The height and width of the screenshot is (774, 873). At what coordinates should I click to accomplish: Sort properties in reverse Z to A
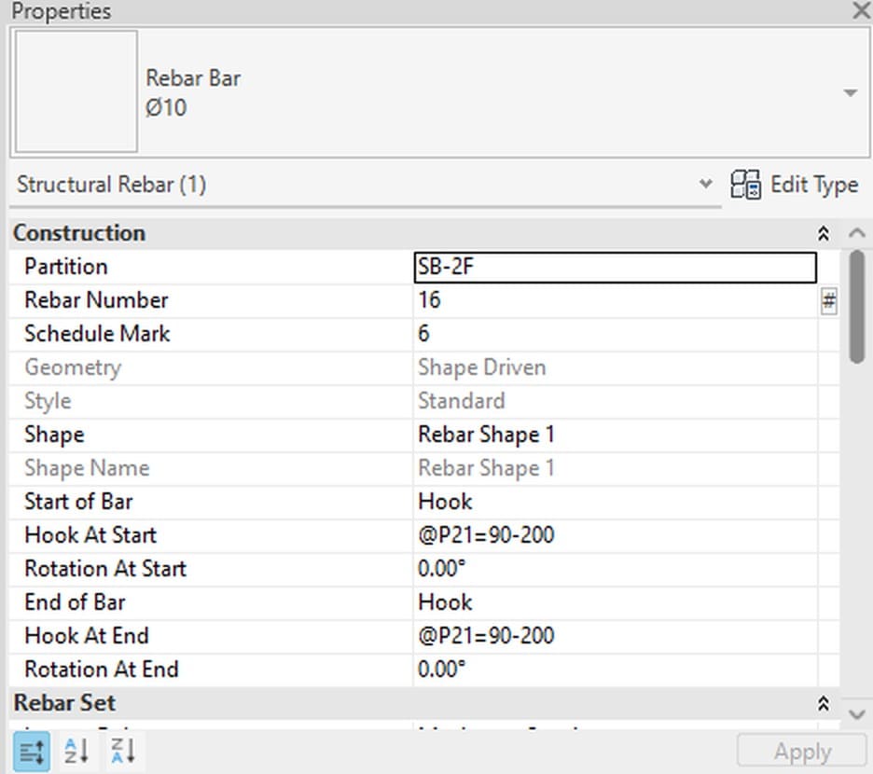(123, 752)
